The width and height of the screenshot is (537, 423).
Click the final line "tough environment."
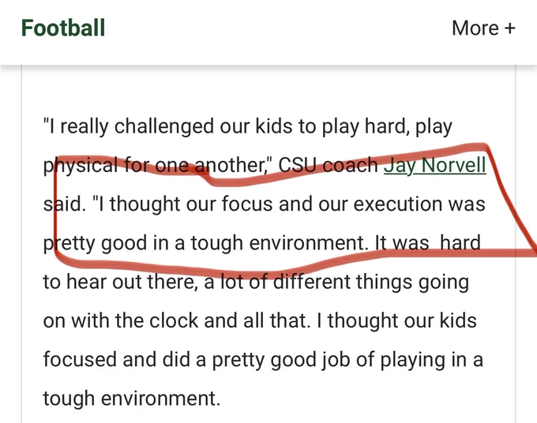click(x=132, y=399)
